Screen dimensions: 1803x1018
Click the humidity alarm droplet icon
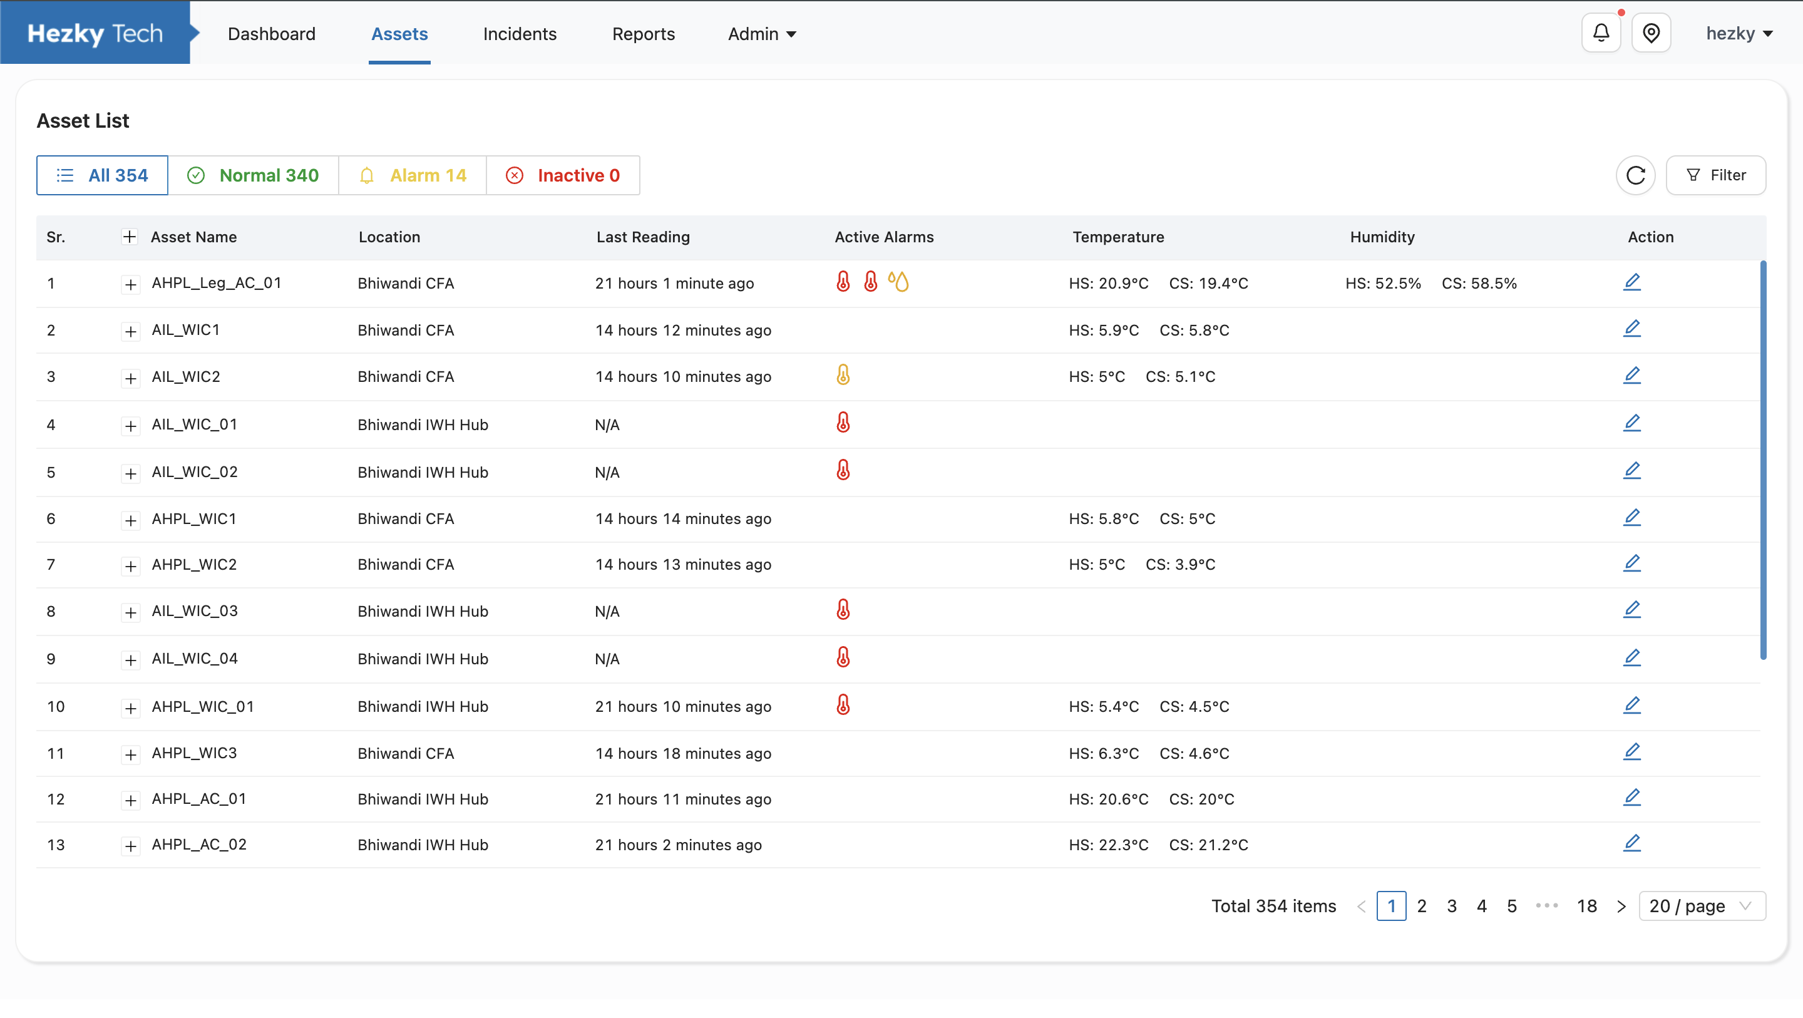point(898,282)
